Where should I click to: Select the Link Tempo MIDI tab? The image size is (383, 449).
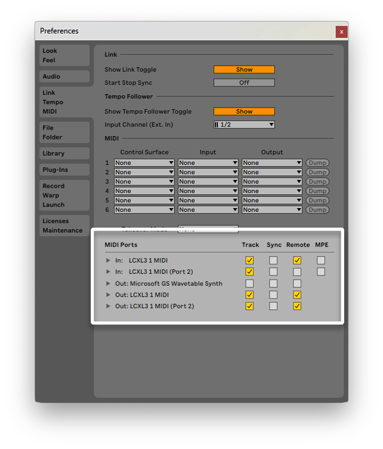click(x=64, y=102)
